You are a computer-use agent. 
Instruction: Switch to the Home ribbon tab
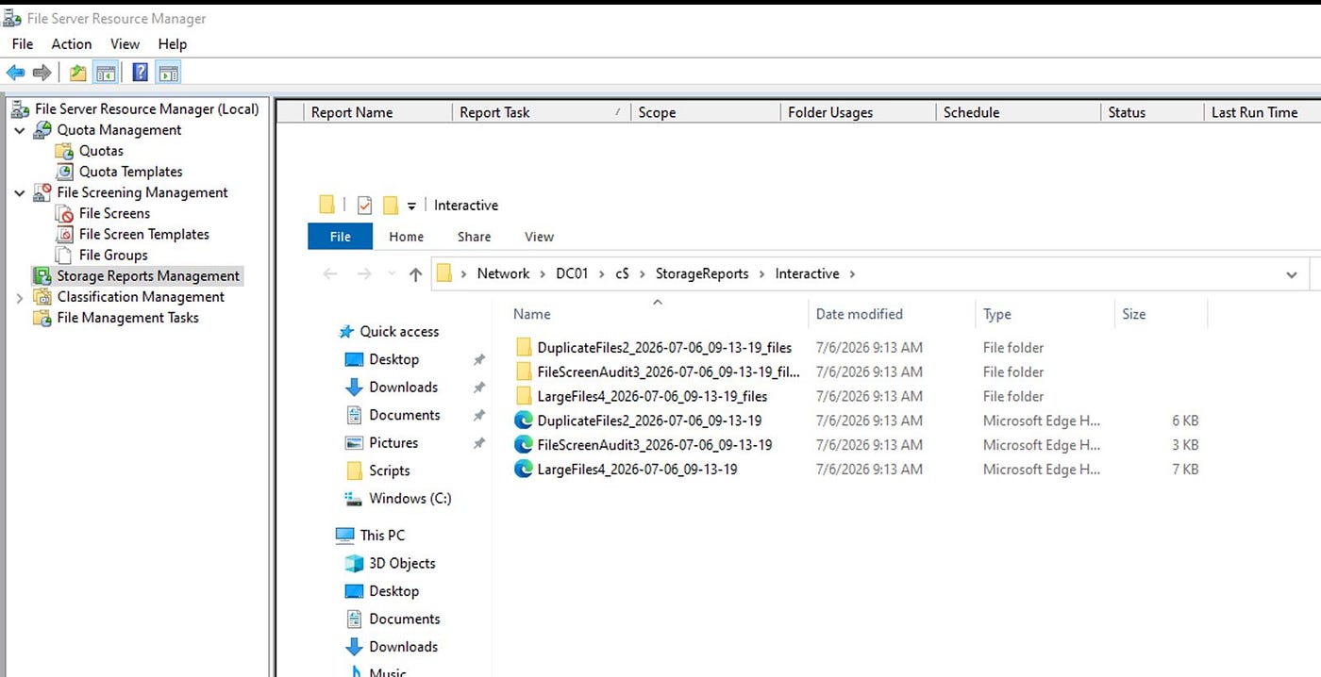tap(407, 237)
